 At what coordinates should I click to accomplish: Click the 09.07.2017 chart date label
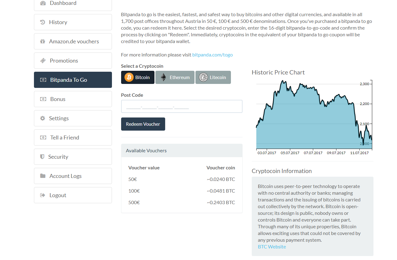(336, 153)
